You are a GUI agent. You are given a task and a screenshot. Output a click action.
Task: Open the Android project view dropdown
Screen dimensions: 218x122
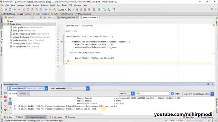(19, 17)
